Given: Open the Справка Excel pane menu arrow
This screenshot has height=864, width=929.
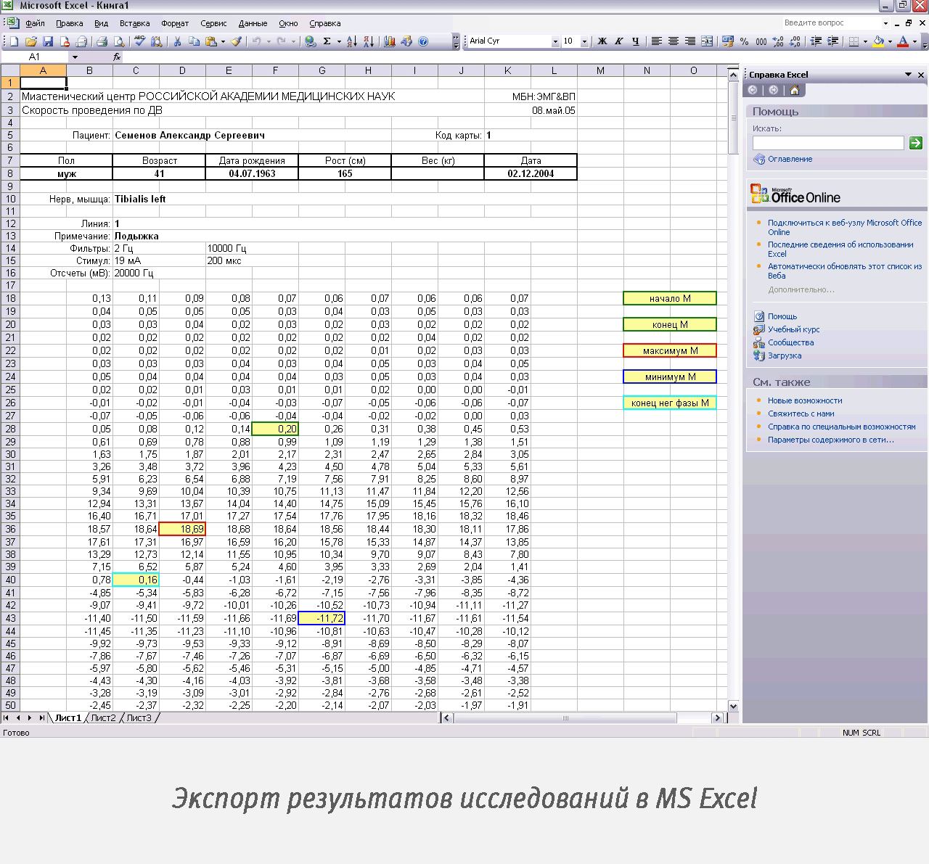Looking at the screenshot, I should point(908,75).
